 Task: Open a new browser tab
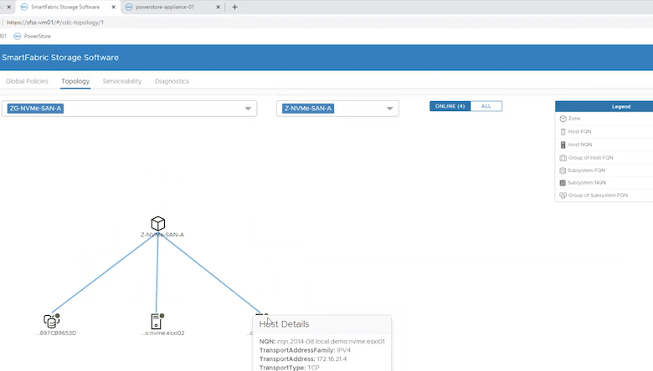click(x=235, y=7)
